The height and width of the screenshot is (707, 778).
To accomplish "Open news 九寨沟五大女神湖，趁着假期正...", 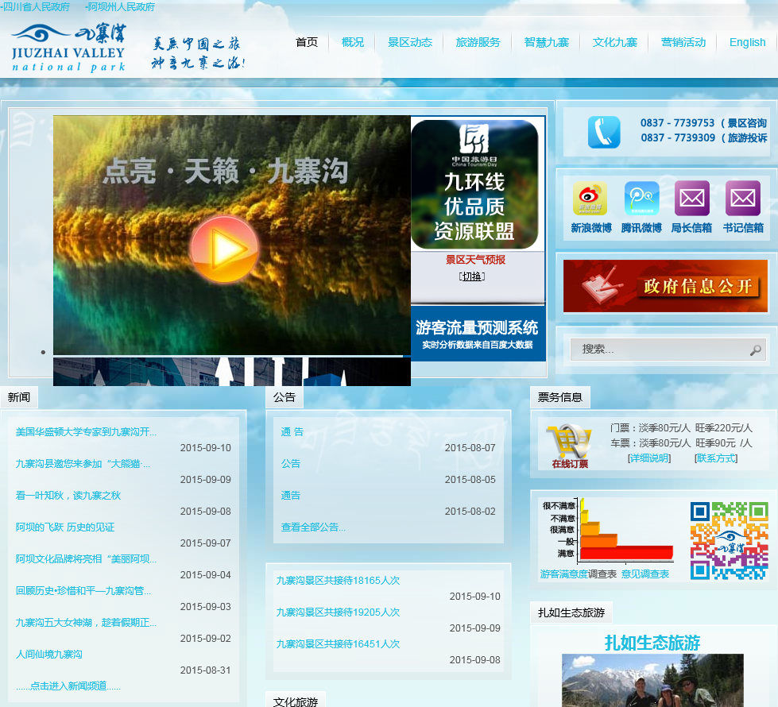I will coord(86,623).
